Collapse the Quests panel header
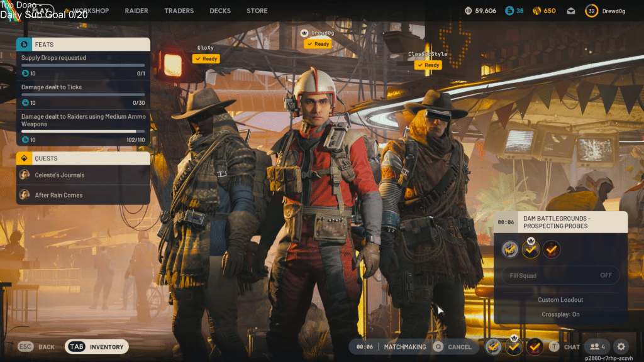The height and width of the screenshot is (362, 644). [83, 158]
